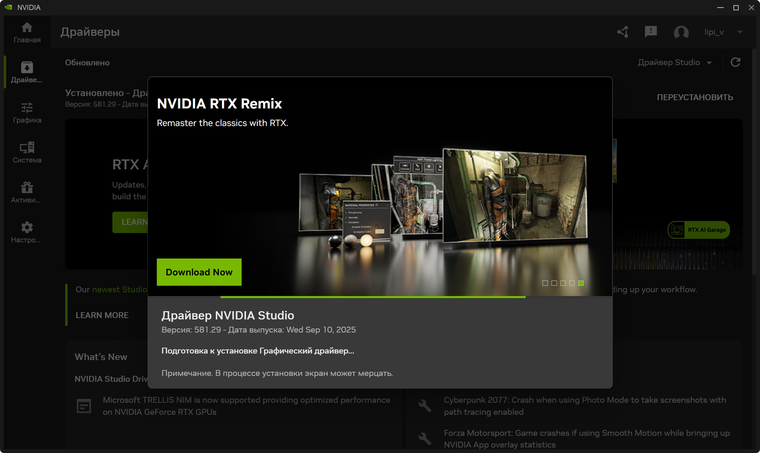Screen dimensions: 760x453
Task: Click the share icon in header
Action: [623, 32]
